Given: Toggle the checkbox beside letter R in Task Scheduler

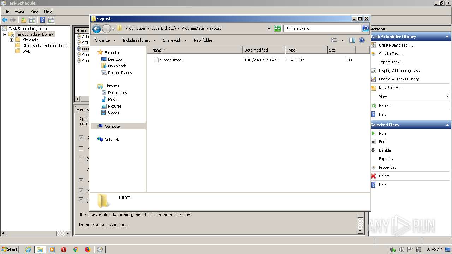Looking at the screenshot, I should coord(81,148).
